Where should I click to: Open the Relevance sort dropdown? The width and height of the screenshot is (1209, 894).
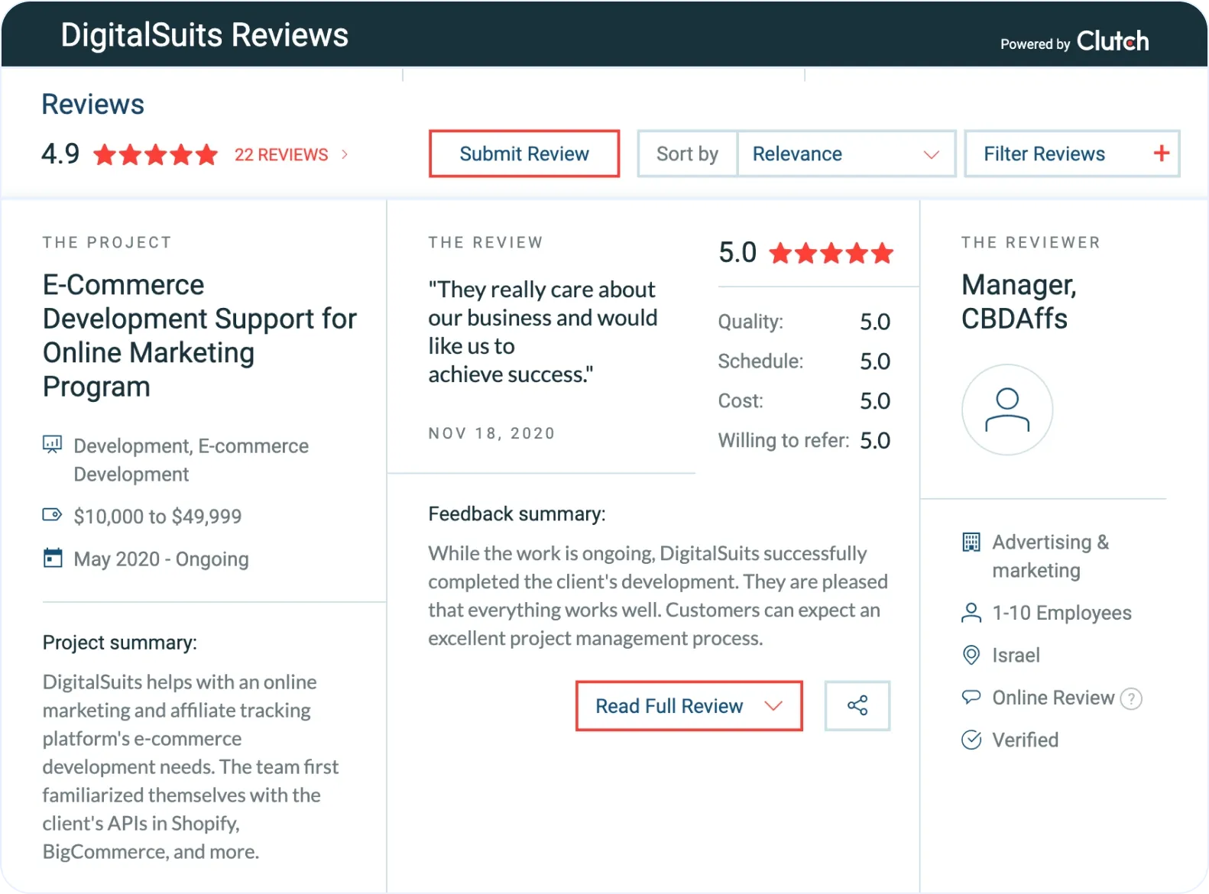click(845, 154)
